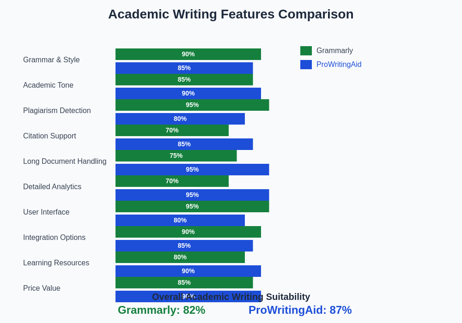Click the Academic Tone category label
Screen dimensions: 462x323
tap(48, 85)
